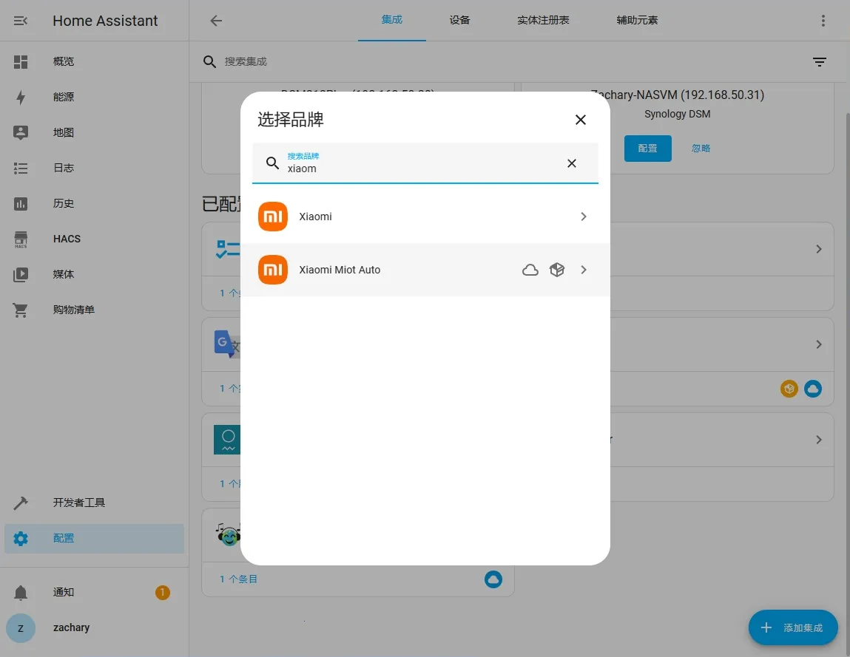Click the cloud icon on Xiaomi Miot Auto row

point(530,270)
